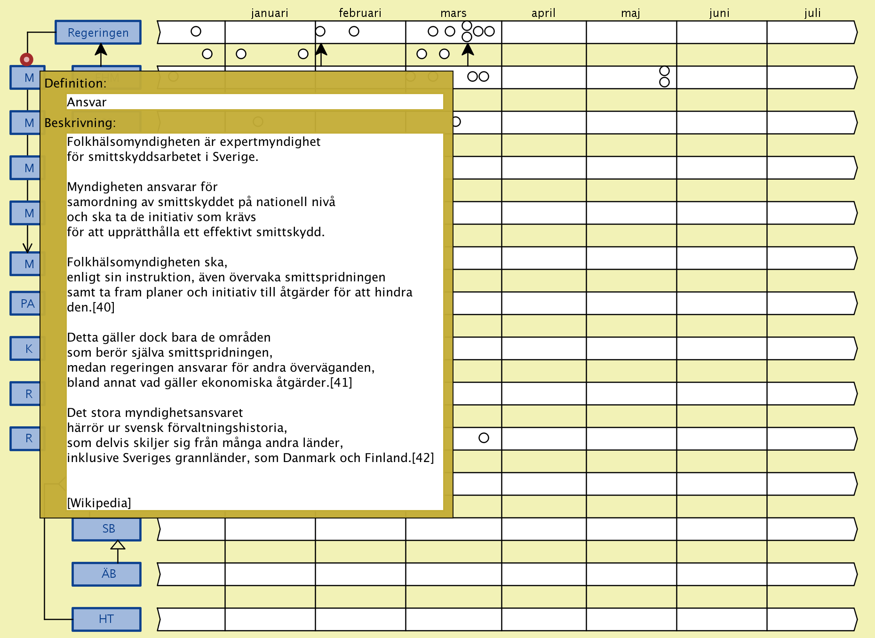Click the Wikipedia reference in the description
The width and height of the screenshot is (875, 638).
pyautogui.click(x=99, y=503)
